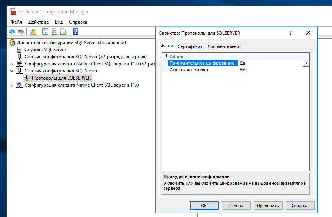Select Диспетчер конфигурации SQL Server (Локальный)
The image size is (332, 217).
(71, 43)
